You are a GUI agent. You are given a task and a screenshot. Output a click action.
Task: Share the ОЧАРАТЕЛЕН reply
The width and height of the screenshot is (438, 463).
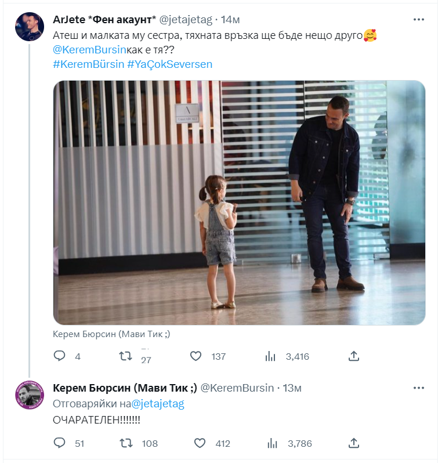click(x=354, y=443)
